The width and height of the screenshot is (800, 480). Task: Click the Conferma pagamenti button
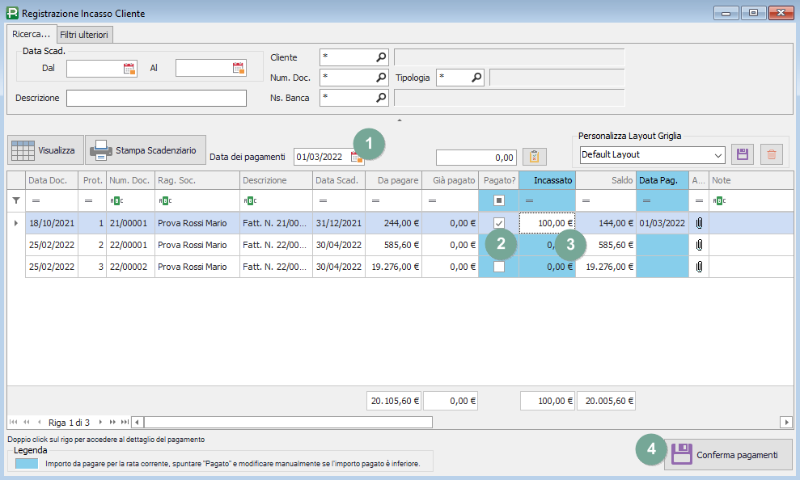(x=728, y=455)
